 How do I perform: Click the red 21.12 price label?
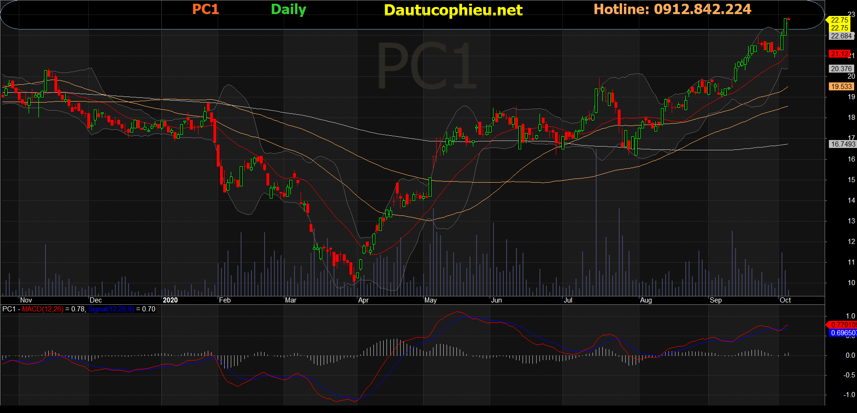[x=839, y=54]
